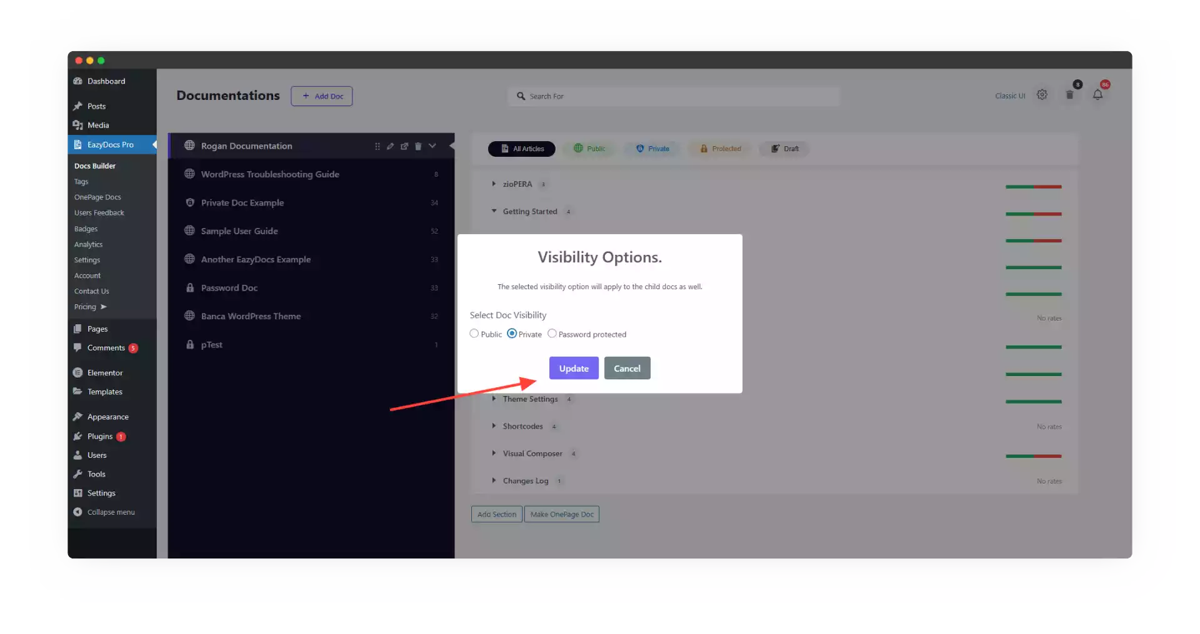The height and width of the screenshot is (634, 1200).
Task: Click the globe icon beside Sample User Guide
Action: tap(190, 230)
